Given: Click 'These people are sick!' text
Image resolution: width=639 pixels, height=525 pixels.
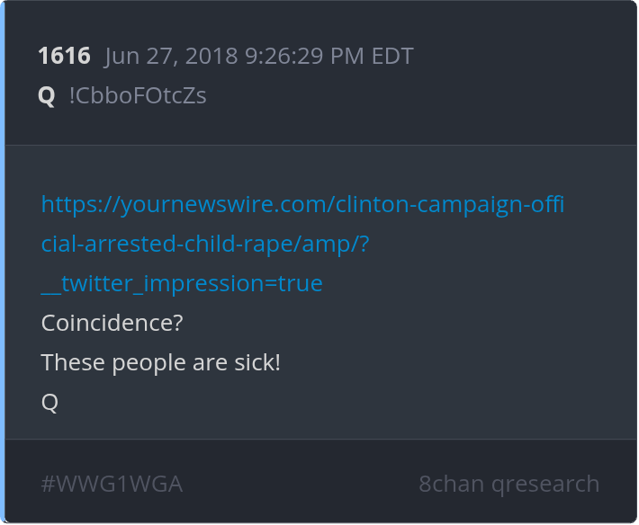Looking at the screenshot, I should pyautogui.click(x=161, y=363).
